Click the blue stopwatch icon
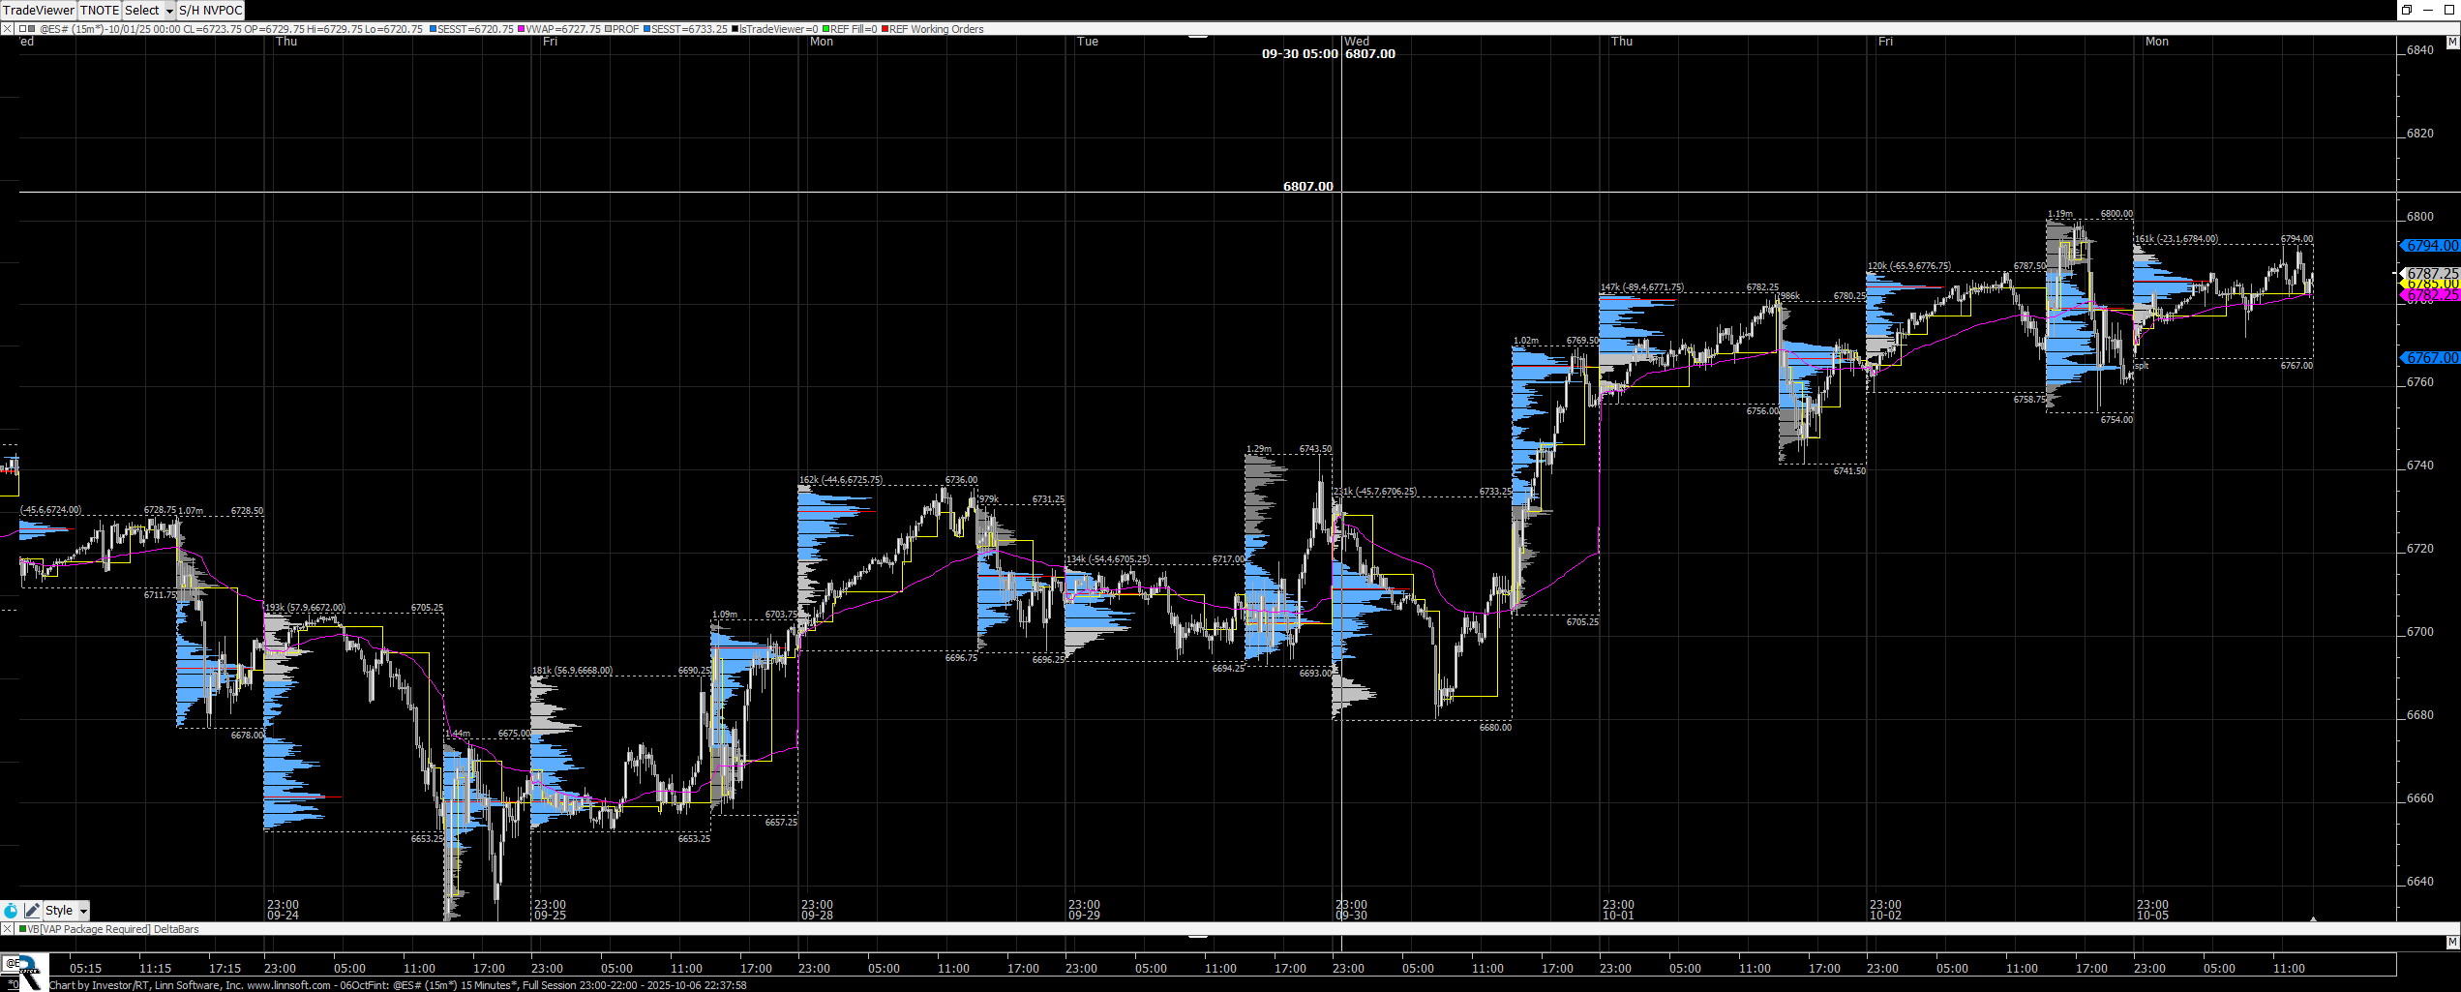This screenshot has height=992, width=2461. coord(11,911)
